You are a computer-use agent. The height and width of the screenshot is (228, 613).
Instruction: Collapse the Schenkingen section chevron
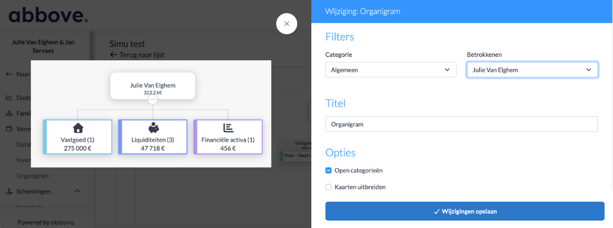coord(77,191)
